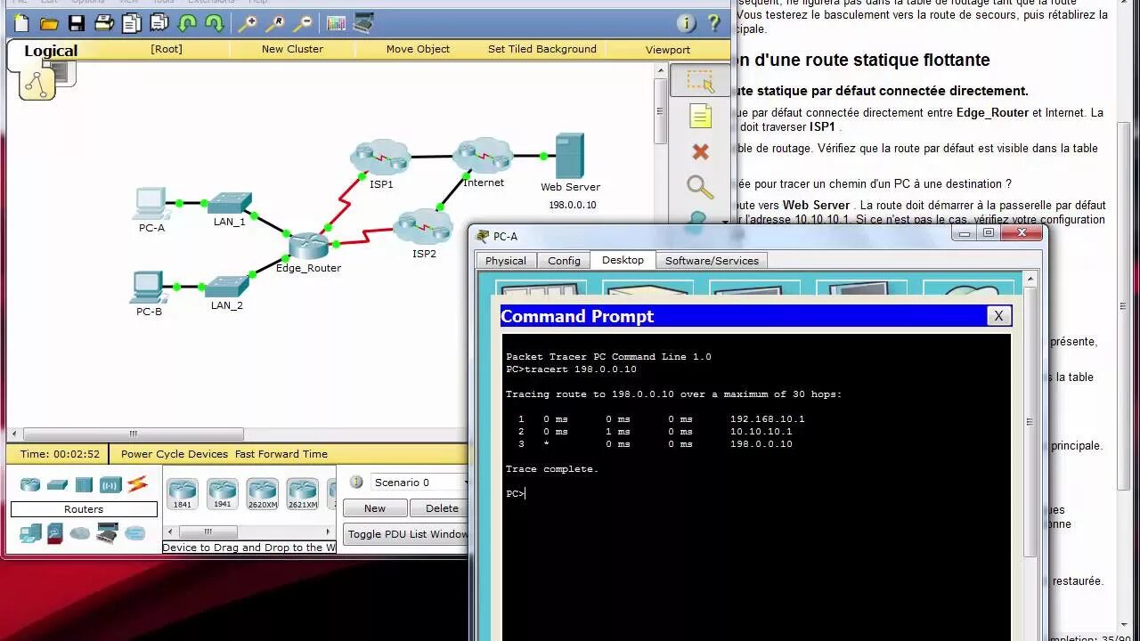This screenshot has width=1140, height=641.
Task: Click New Cluster button
Action: coord(292,49)
